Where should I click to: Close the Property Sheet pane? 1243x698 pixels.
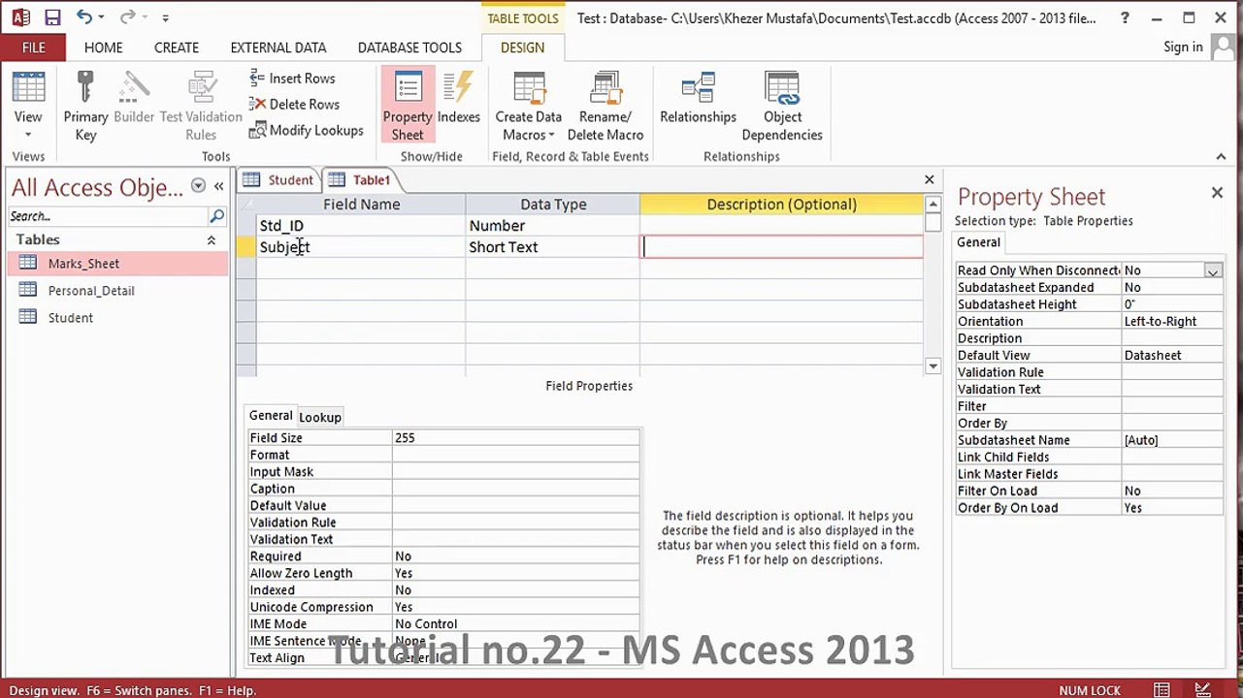(x=1217, y=193)
